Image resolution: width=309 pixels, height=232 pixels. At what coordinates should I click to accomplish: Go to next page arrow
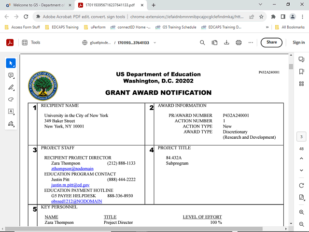tap(301, 170)
